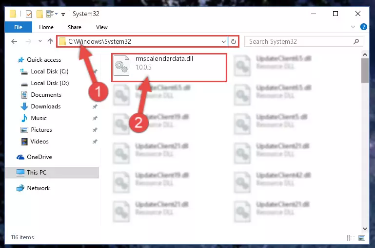Screen dimensions: 375x248
Task: Click the search magnifier icon
Action: point(356,41)
